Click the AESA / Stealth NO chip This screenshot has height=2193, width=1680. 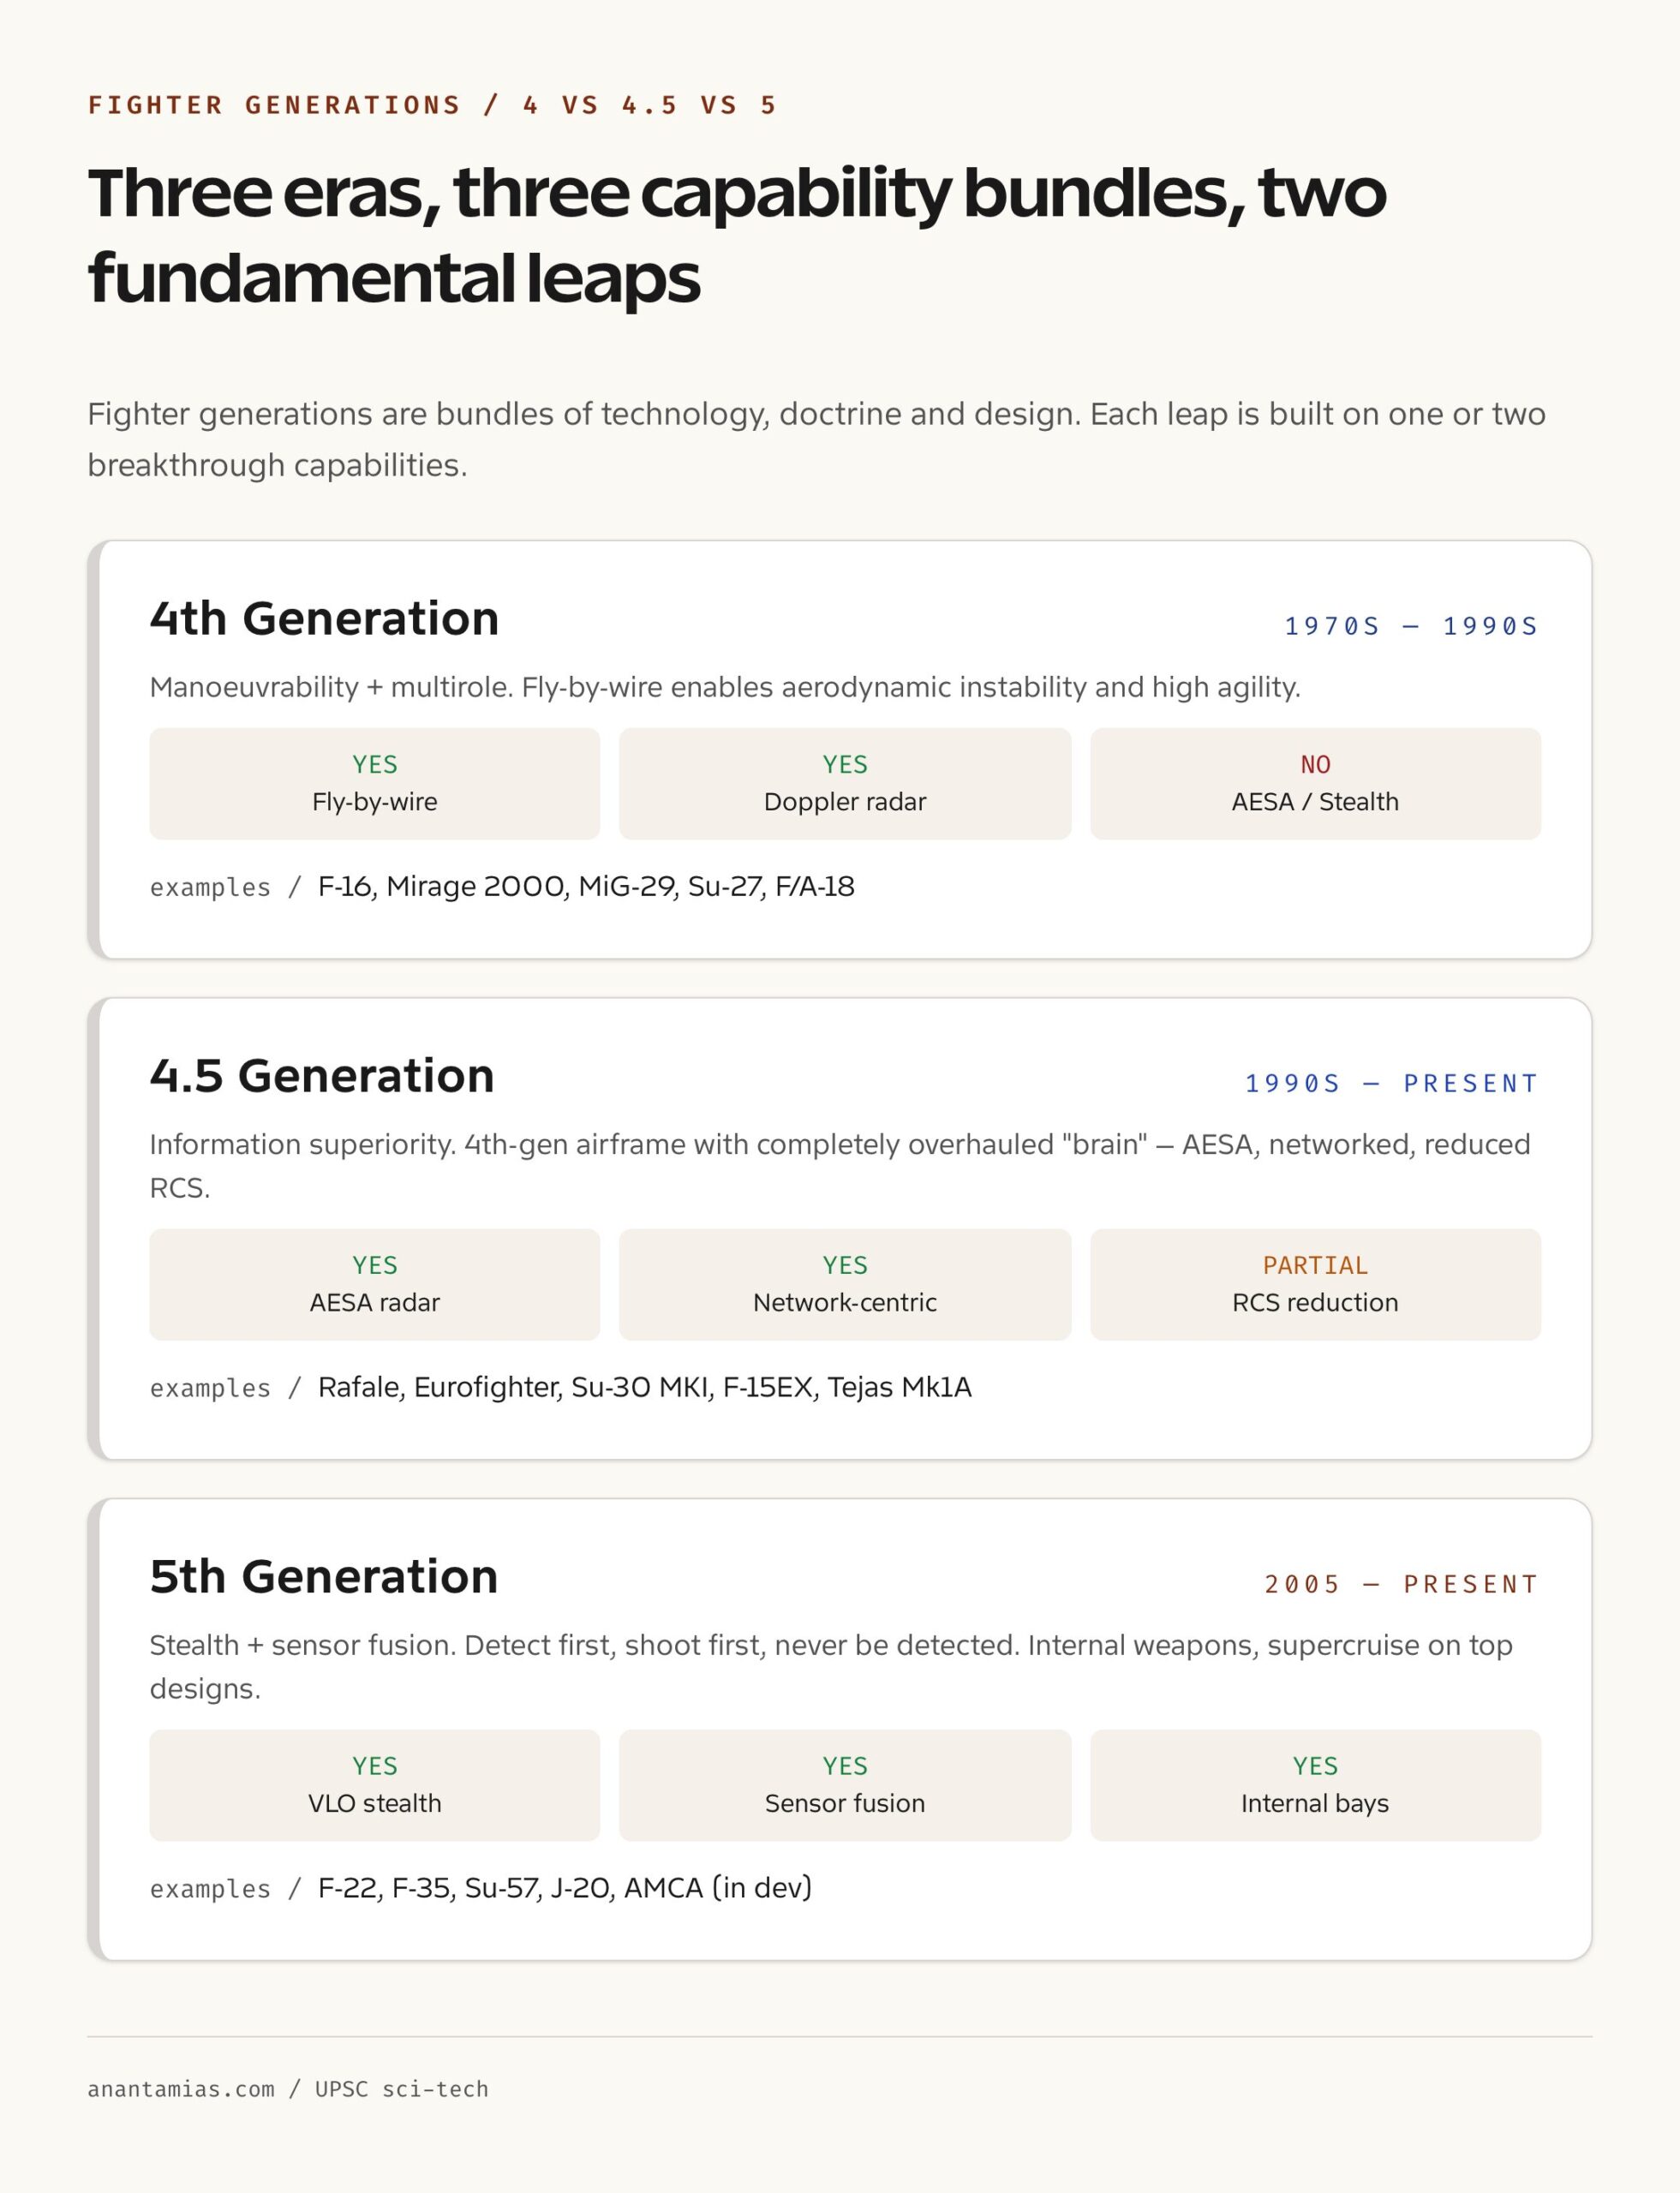(1315, 783)
